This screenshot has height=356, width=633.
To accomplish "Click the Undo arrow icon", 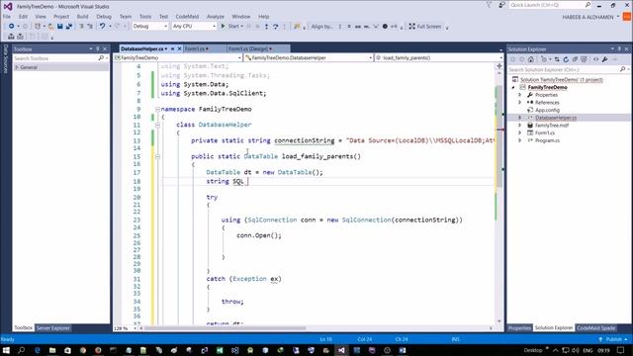I will click(x=103, y=27).
